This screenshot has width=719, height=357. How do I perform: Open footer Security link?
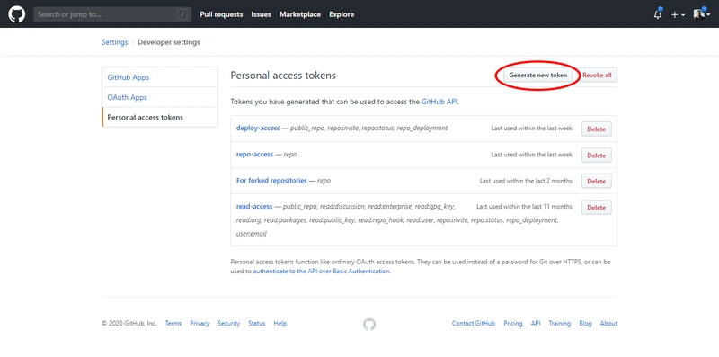pos(229,324)
